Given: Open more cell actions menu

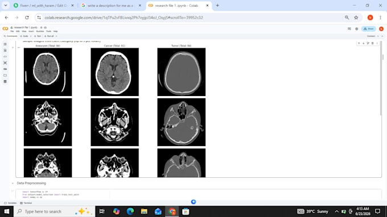Looking at the screenshot, I should [x=377, y=43].
